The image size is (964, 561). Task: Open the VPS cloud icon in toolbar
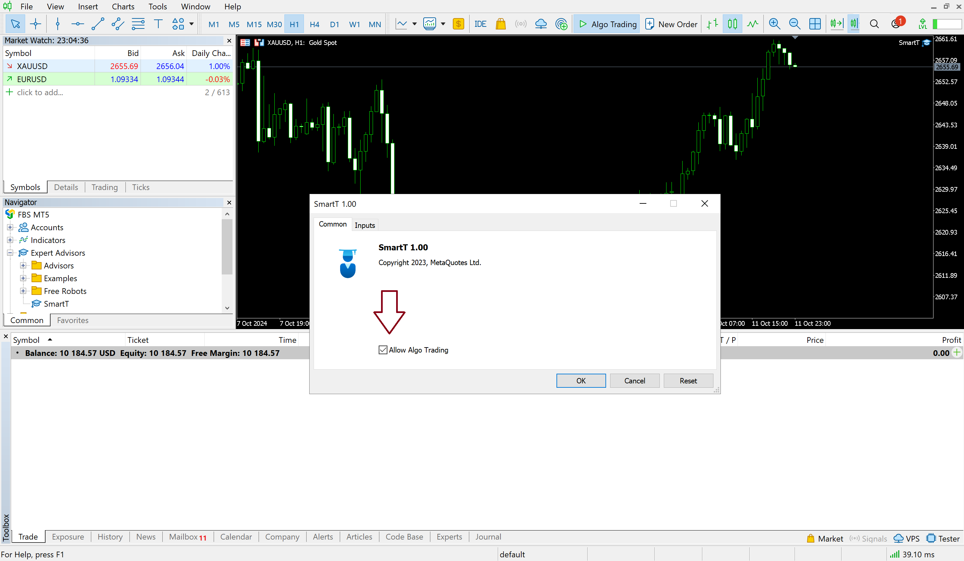click(540, 24)
